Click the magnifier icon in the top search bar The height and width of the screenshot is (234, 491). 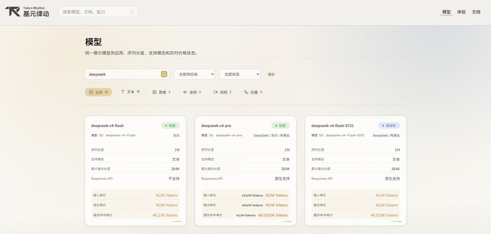(132, 12)
